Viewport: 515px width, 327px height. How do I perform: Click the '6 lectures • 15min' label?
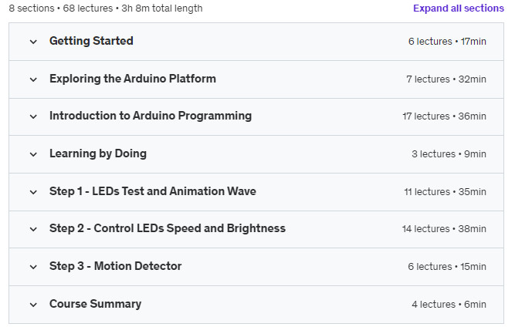[x=447, y=266]
